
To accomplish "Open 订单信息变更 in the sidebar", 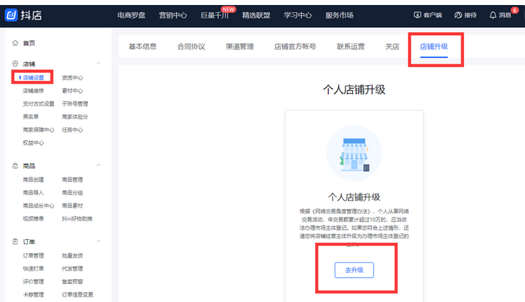I will tap(77, 295).
